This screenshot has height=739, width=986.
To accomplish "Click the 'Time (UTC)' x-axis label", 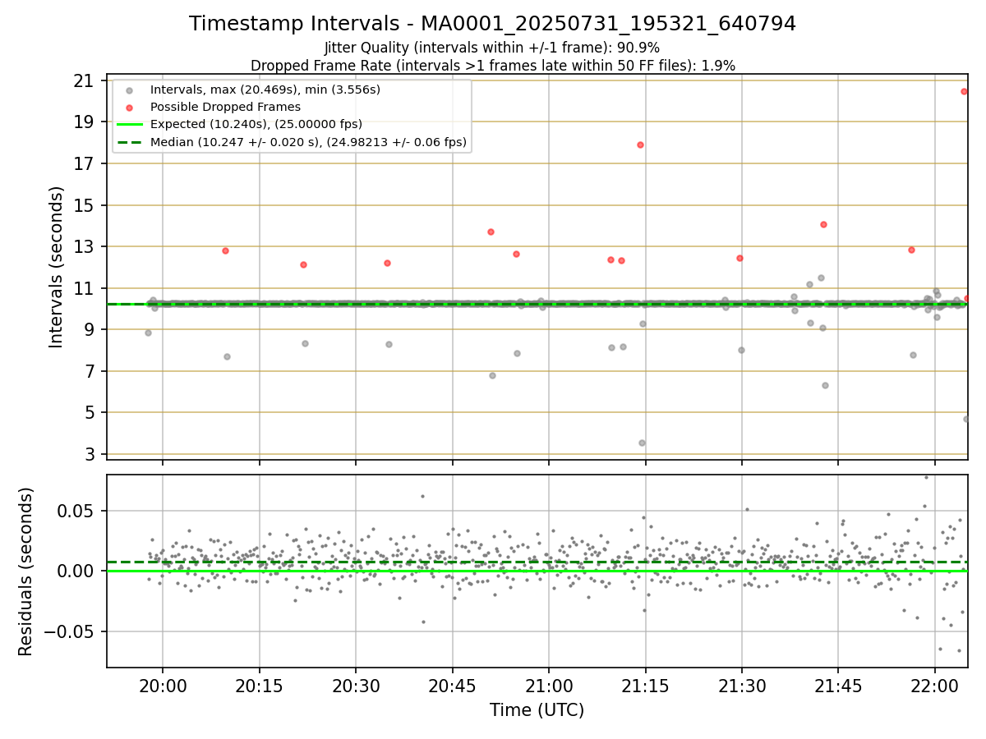I will [537, 710].
